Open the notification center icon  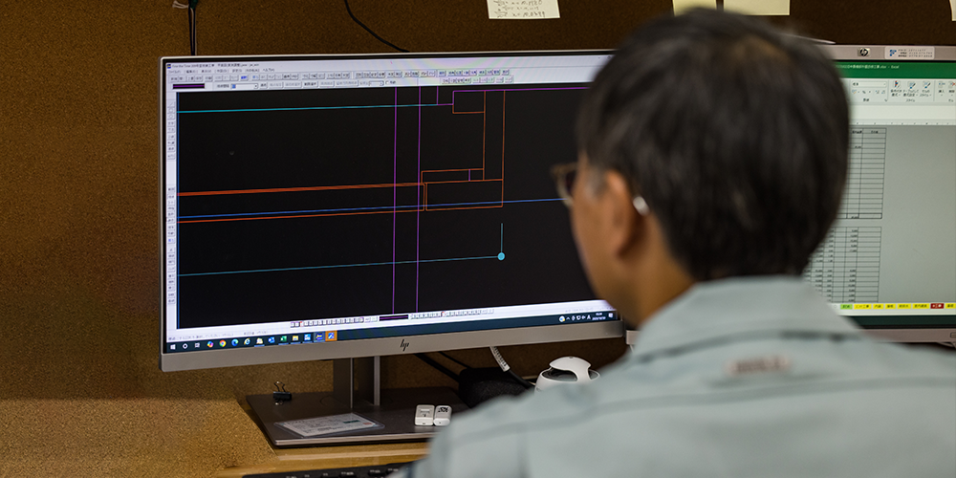point(611,315)
